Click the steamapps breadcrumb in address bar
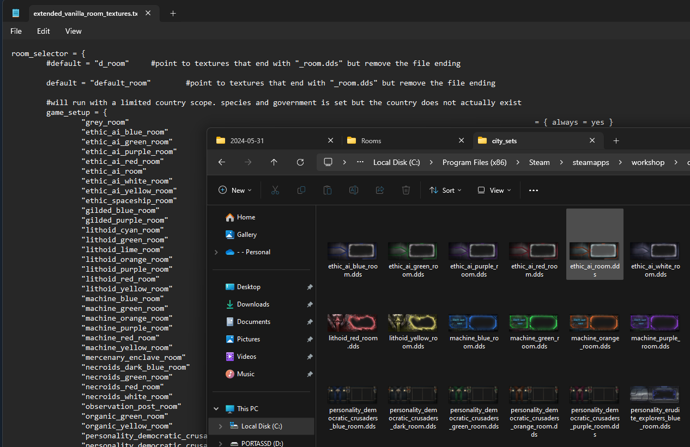The image size is (690, 447). (x=591, y=162)
